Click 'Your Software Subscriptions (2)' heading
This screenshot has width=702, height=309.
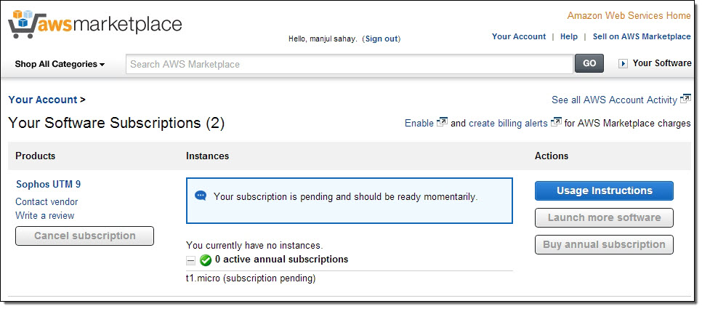(x=116, y=123)
